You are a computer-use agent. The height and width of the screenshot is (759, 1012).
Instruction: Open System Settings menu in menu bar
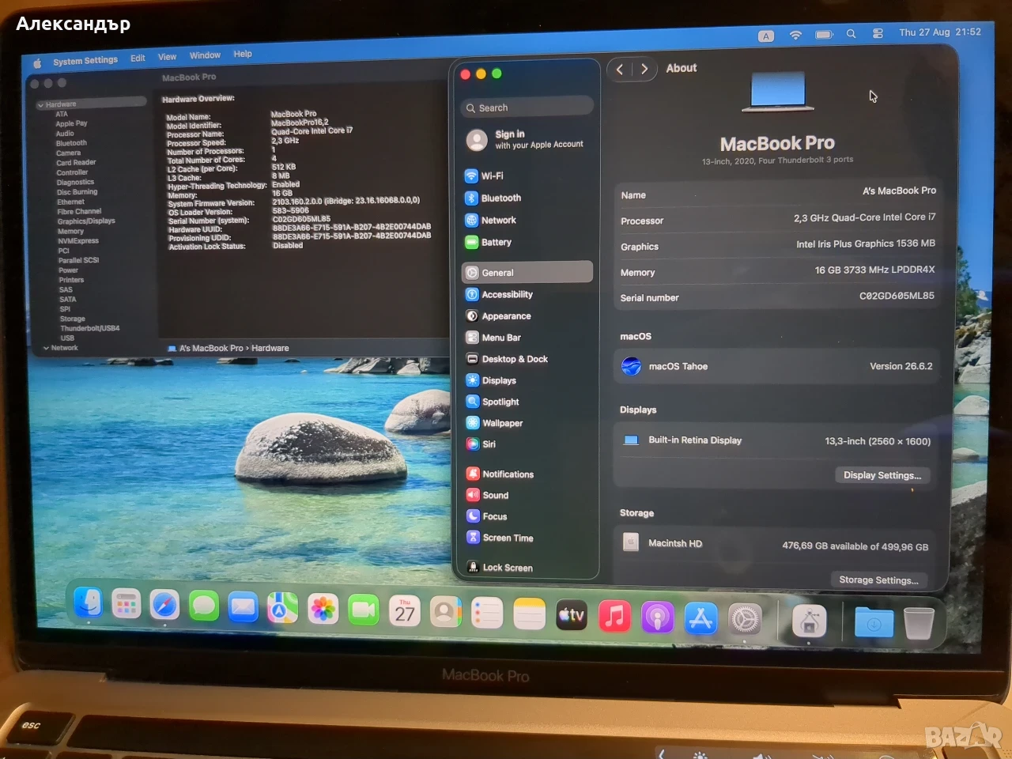pyautogui.click(x=85, y=61)
